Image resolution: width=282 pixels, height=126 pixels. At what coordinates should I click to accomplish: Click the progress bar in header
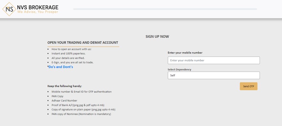(165, 9)
